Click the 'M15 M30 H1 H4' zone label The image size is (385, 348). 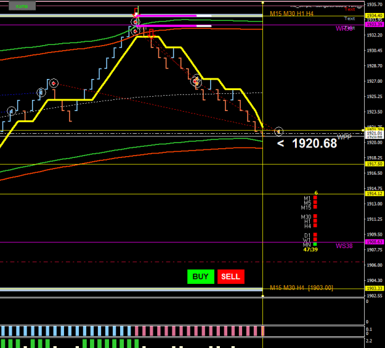(x=292, y=14)
